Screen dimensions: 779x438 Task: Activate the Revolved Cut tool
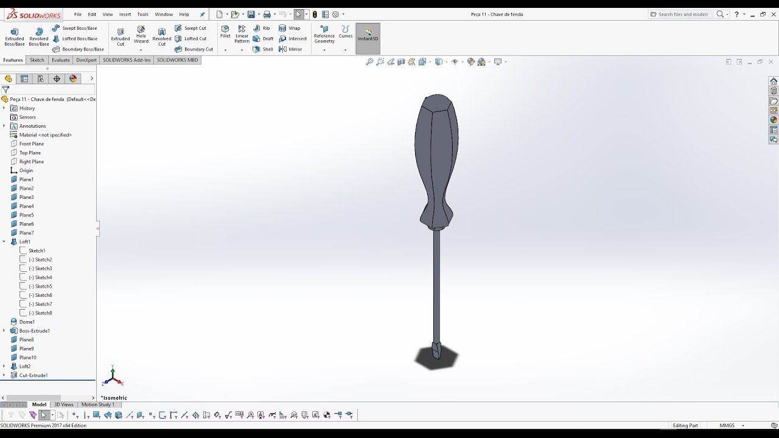point(162,37)
